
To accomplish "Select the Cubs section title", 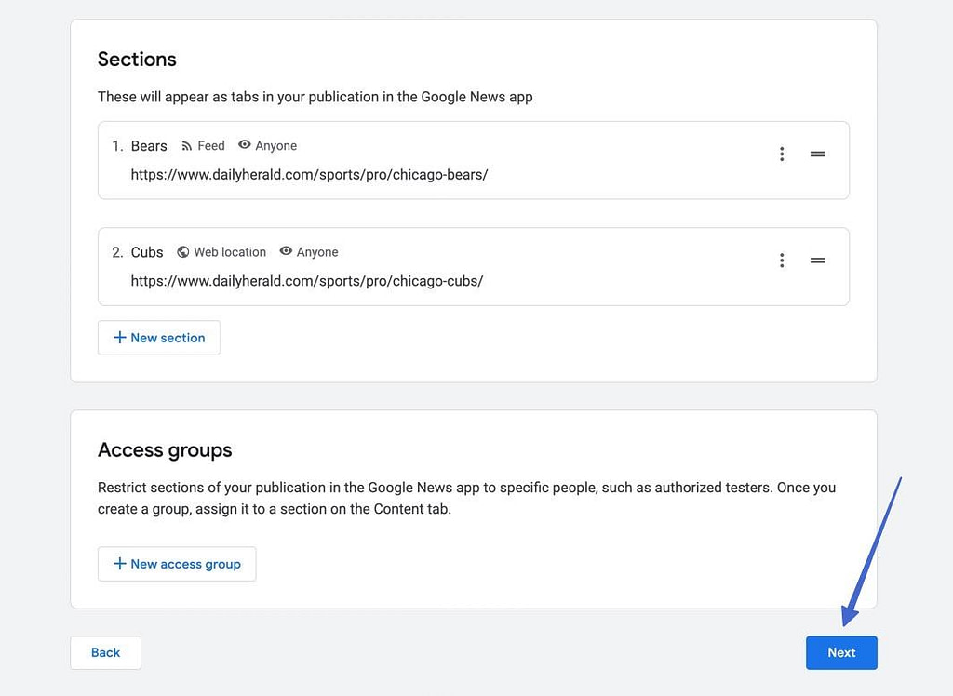I will tap(147, 251).
